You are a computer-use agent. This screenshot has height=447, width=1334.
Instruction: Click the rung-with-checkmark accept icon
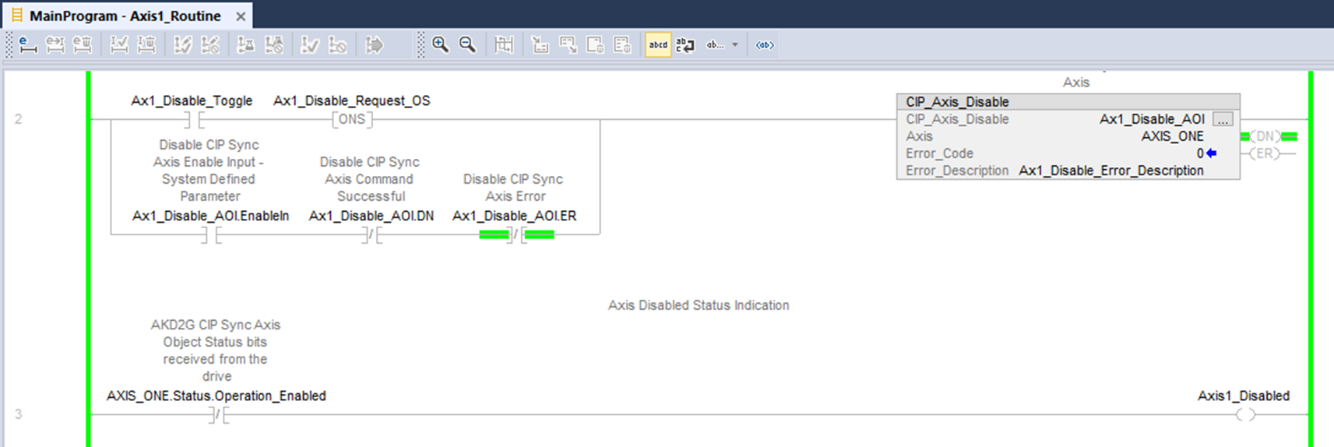click(x=119, y=45)
